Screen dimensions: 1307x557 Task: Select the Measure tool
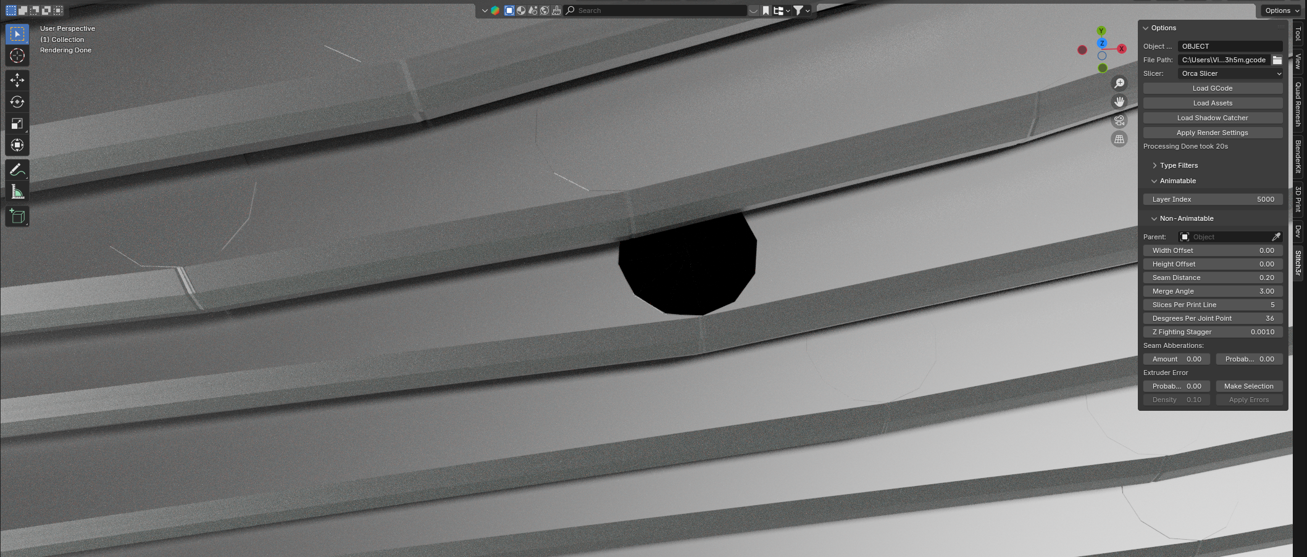click(17, 192)
